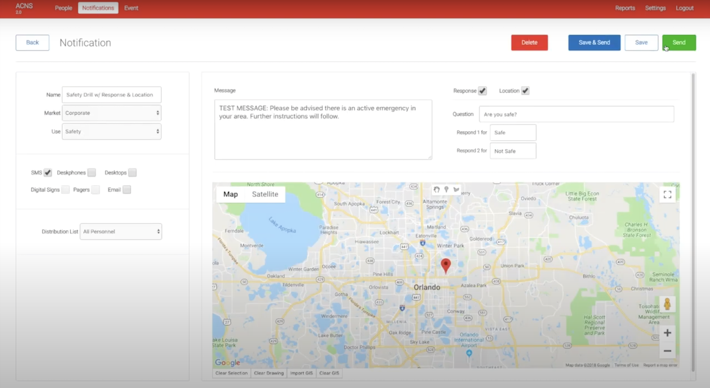Zoom out on the map

click(667, 351)
